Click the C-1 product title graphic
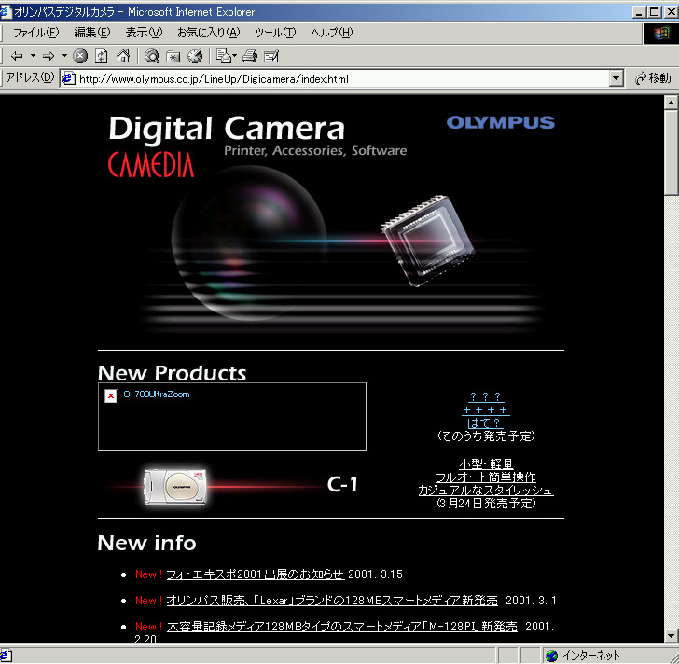Screen dimensions: 679x664 click(342, 484)
